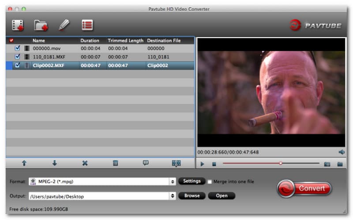The height and width of the screenshot is (220, 353).
Task: Click the Trimmed Length column header
Action: (x=125, y=41)
